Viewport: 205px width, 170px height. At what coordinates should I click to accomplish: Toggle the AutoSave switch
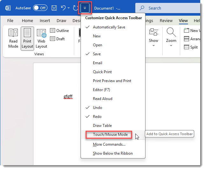click(x=40, y=8)
